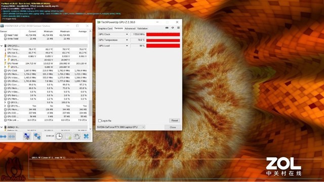The width and height of the screenshot is (324, 182).
Task: Click the Current column header in HWiNFO
Action: [x=32, y=31]
